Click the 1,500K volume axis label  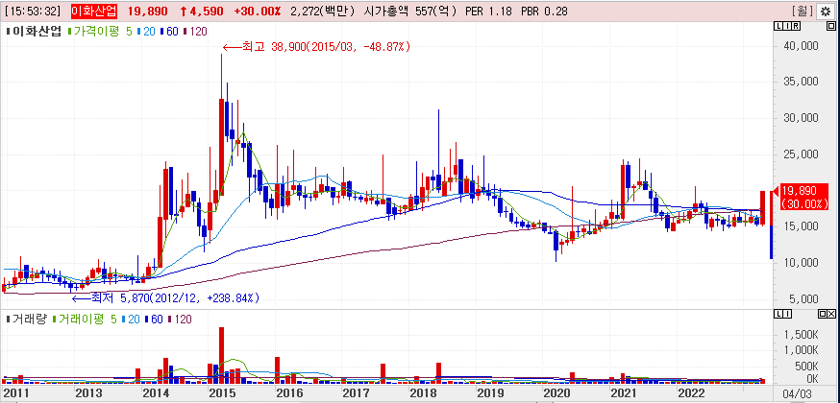[x=800, y=334]
